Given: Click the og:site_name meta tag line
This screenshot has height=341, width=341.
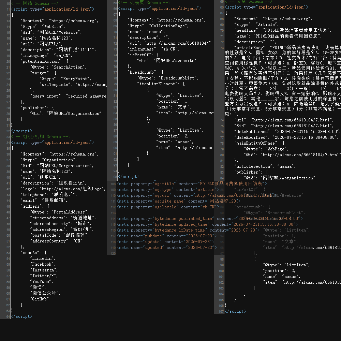Looking at the screenshot, I should tap(179, 202).
